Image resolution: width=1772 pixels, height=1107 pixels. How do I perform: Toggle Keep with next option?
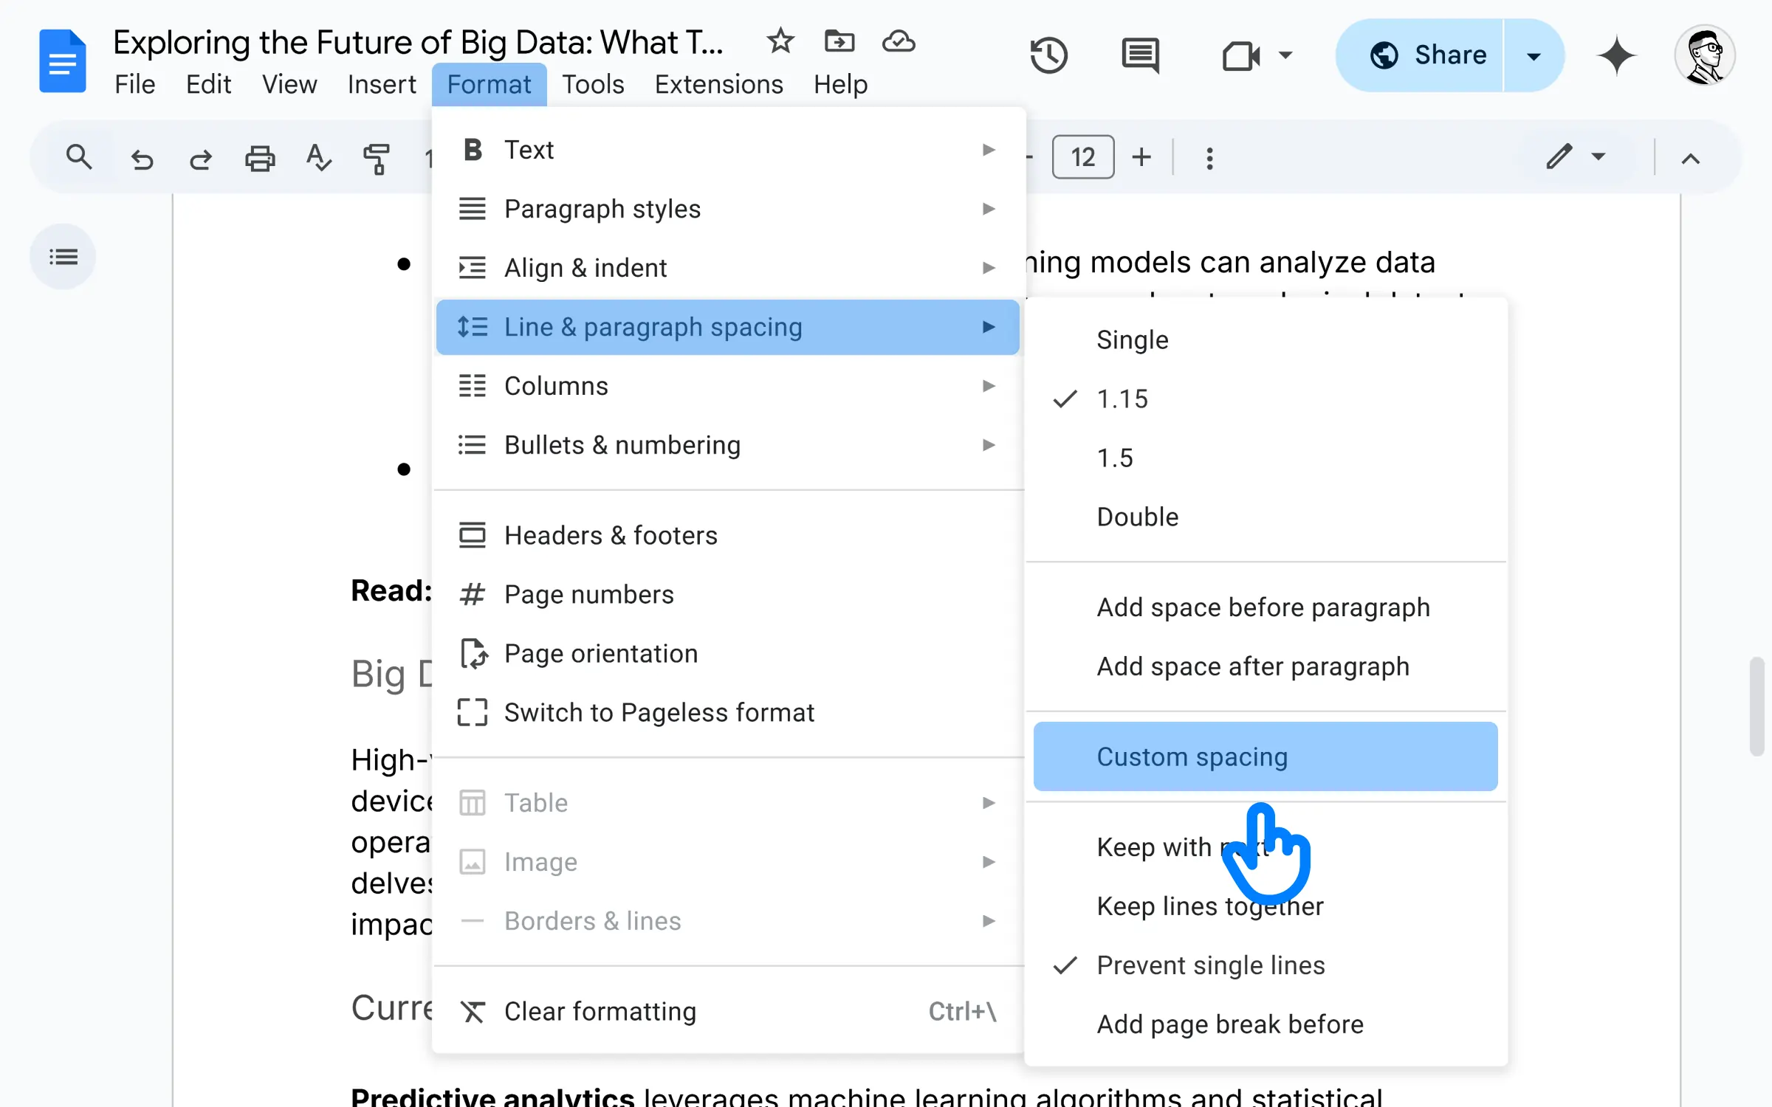click(x=1266, y=847)
